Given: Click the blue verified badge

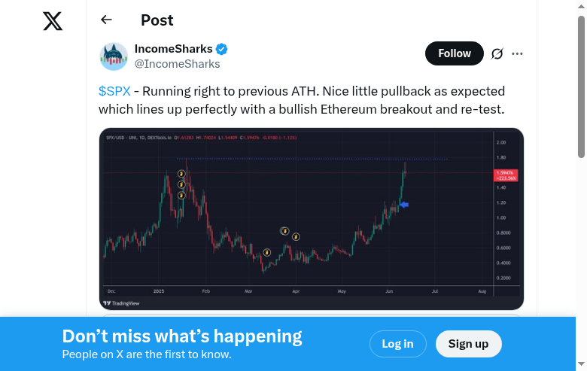Looking at the screenshot, I should (222, 49).
